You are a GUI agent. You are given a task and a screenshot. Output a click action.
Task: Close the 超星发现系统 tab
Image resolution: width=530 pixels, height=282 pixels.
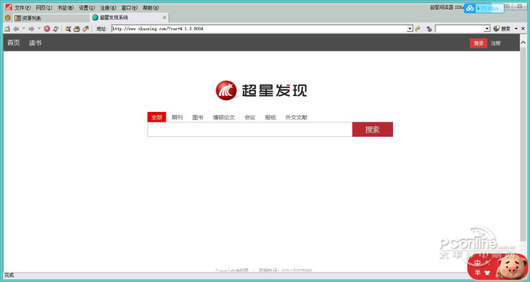pos(164,17)
